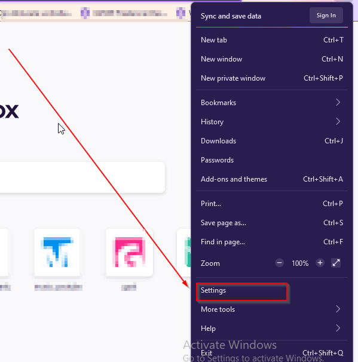Click the search box on the new tab page
The height and width of the screenshot is (362, 358).
[x=82, y=177]
